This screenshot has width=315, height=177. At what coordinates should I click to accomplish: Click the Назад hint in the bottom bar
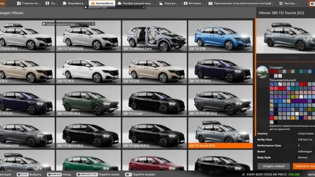coord(59,175)
